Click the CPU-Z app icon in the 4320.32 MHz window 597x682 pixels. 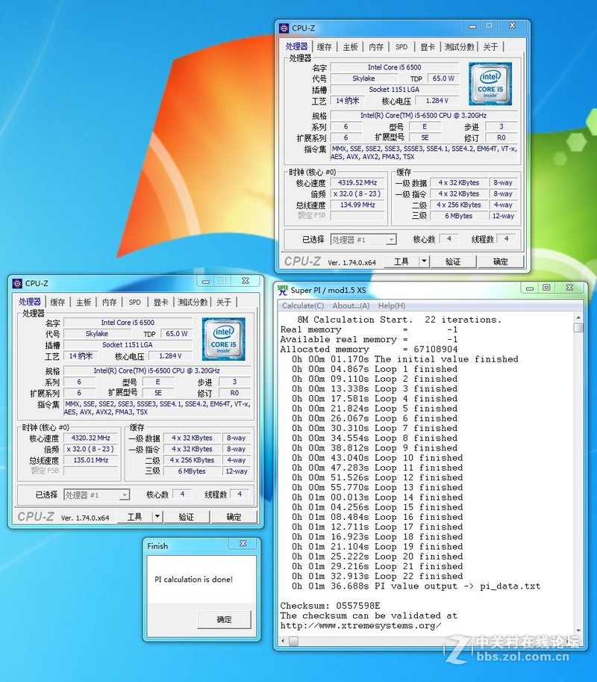tap(17, 283)
